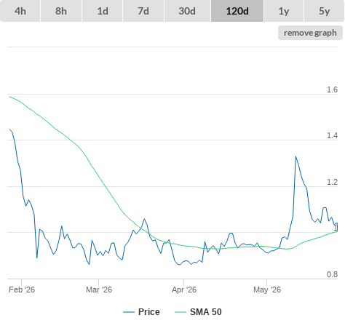Viewport: 345px width, 331px height.
Task: Choose the 1d time range tab
Action: click(103, 11)
